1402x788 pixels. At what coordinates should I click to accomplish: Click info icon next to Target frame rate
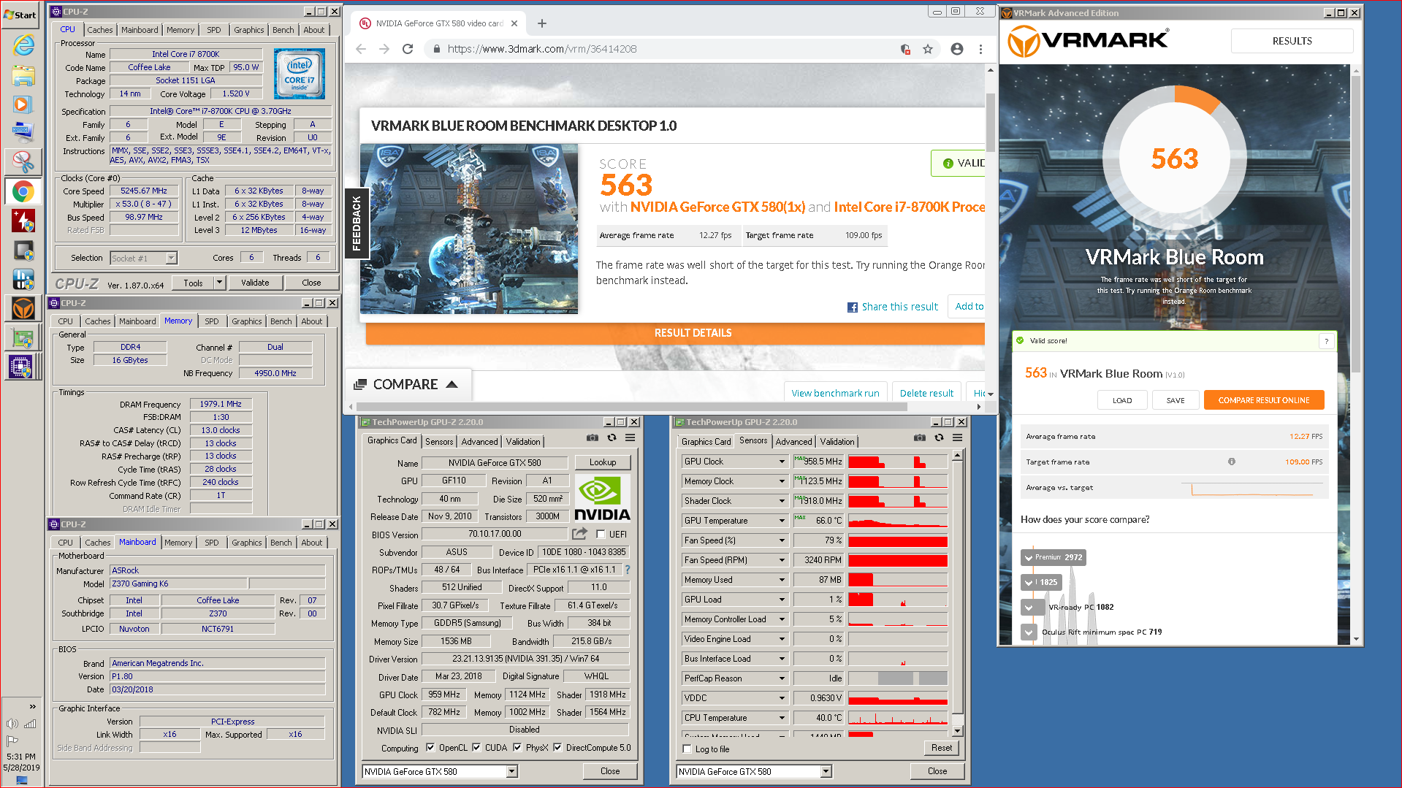(1232, 462)
